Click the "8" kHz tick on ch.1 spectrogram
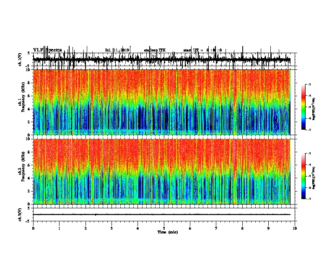 (x=29, y=83)
